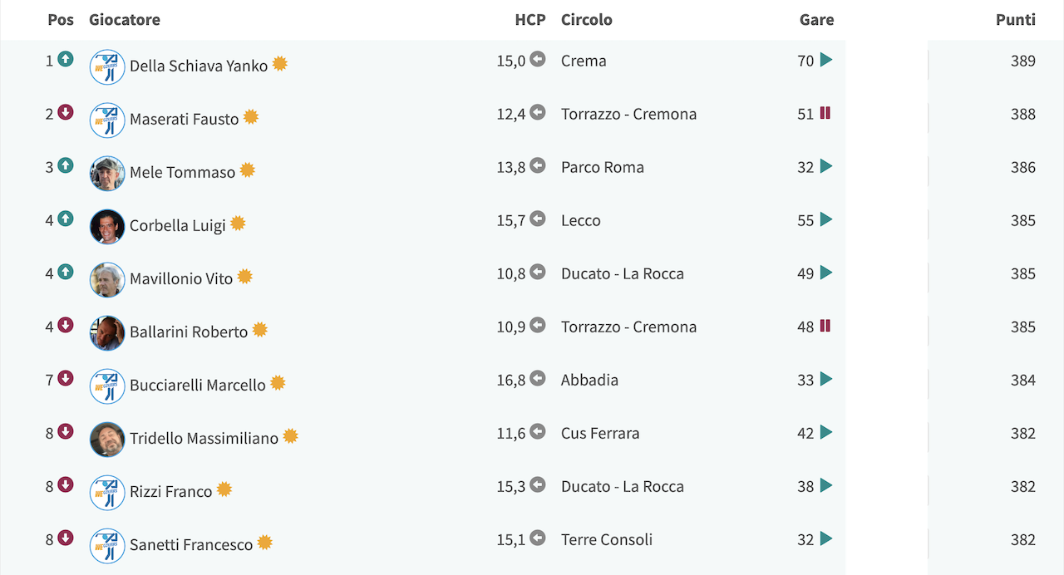Click the grey HCP arrow next to 10,8

[x=538, y=272]
